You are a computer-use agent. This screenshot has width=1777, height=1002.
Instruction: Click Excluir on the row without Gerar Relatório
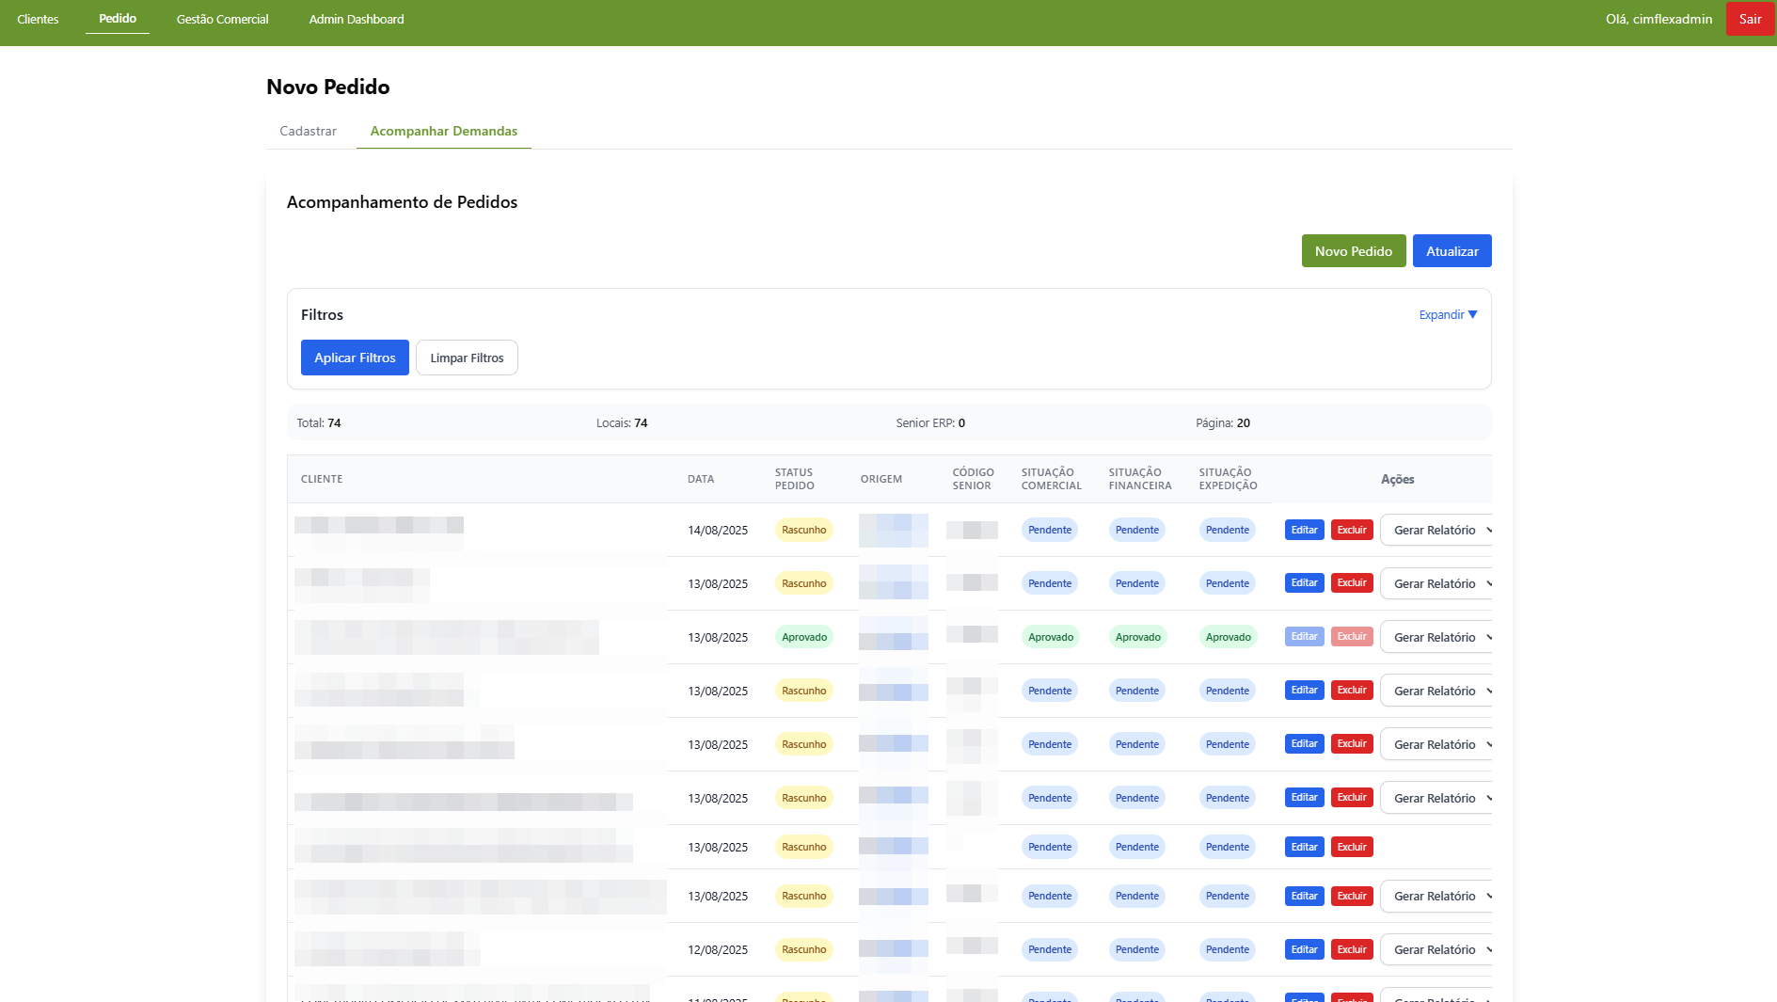click(x=1352, y=848)
